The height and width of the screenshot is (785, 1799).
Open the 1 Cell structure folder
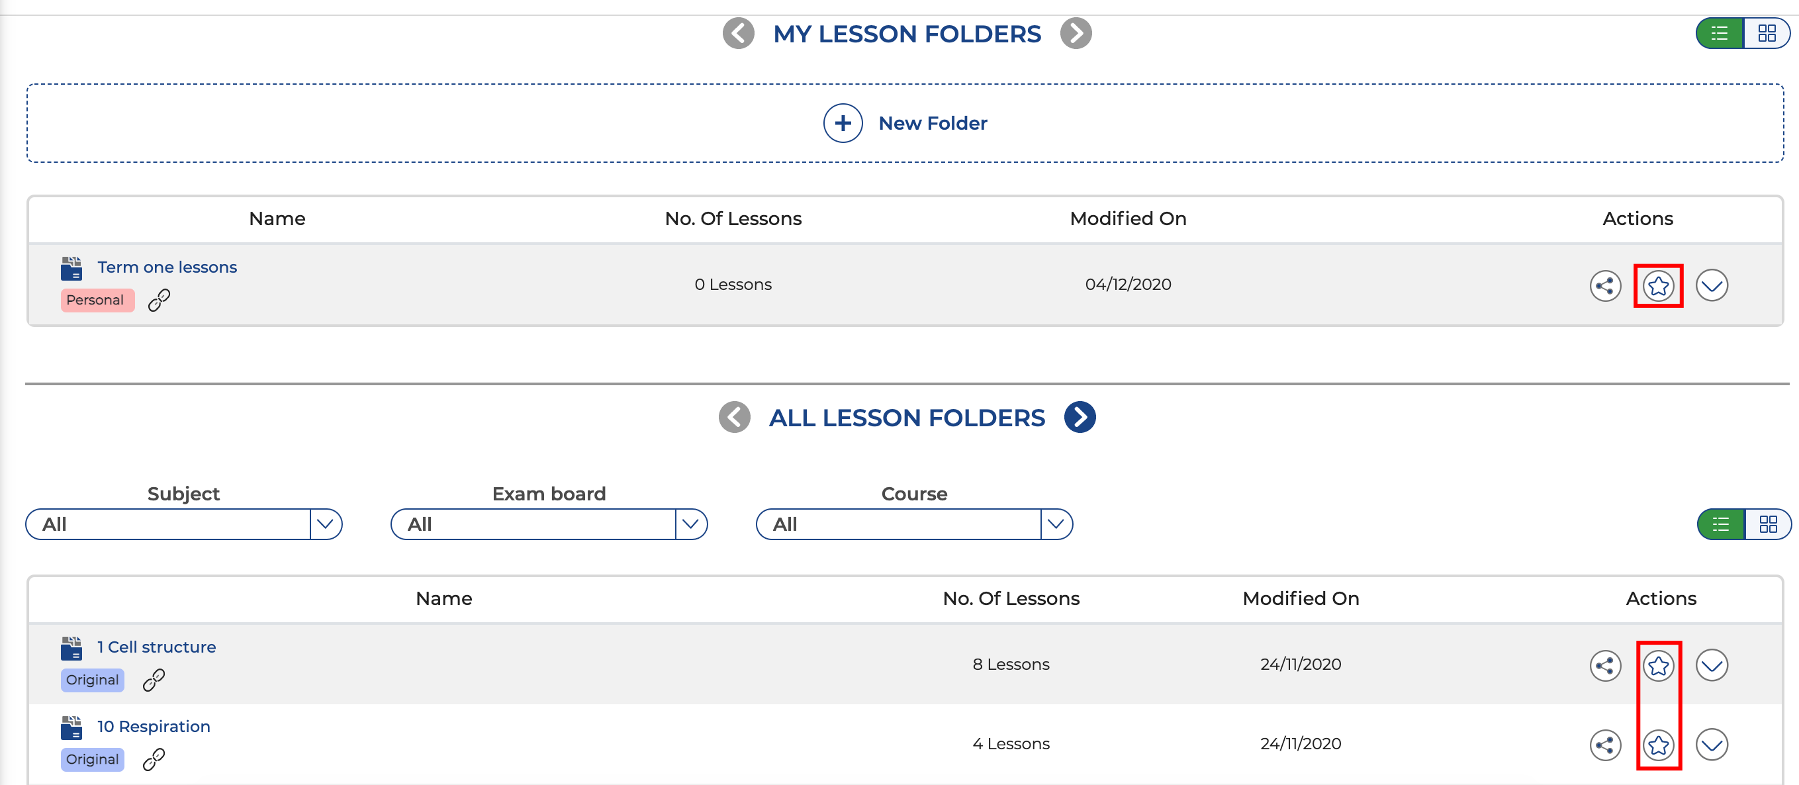(x=156, y=647)
